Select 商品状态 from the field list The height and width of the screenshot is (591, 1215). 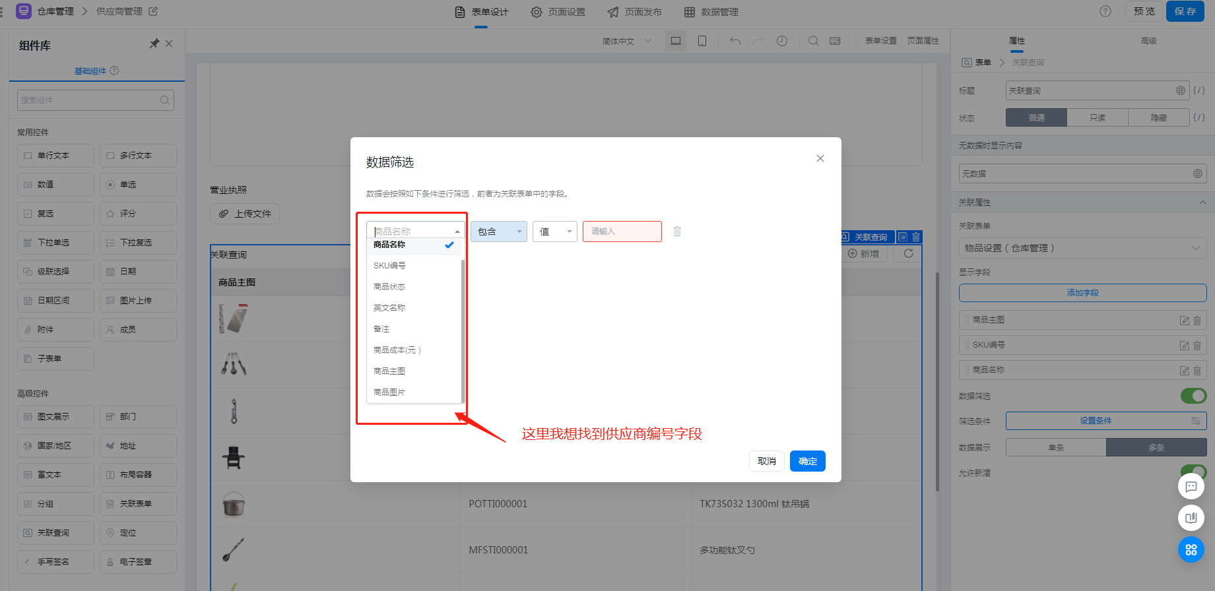(x=414, y=287)
